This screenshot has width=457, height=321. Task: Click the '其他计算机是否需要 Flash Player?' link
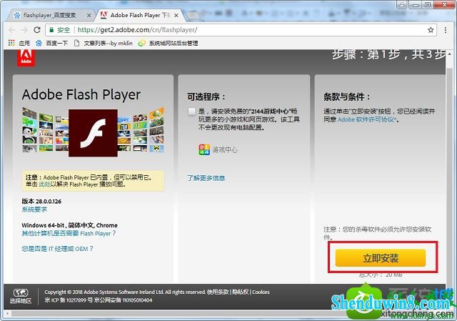(x=69, y=234)
